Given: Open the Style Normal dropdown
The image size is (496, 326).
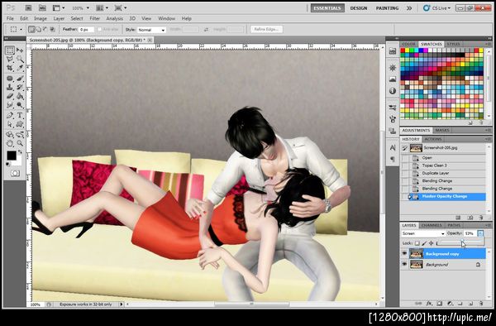Looking at the screenshot, I should click(151, 30).
